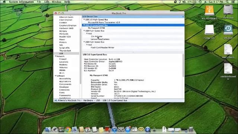Select Microsoft Nano Transceiver v2.0 device
Image resolution: width=238 pixels, height=134 pixels.
tap(104, 22)
